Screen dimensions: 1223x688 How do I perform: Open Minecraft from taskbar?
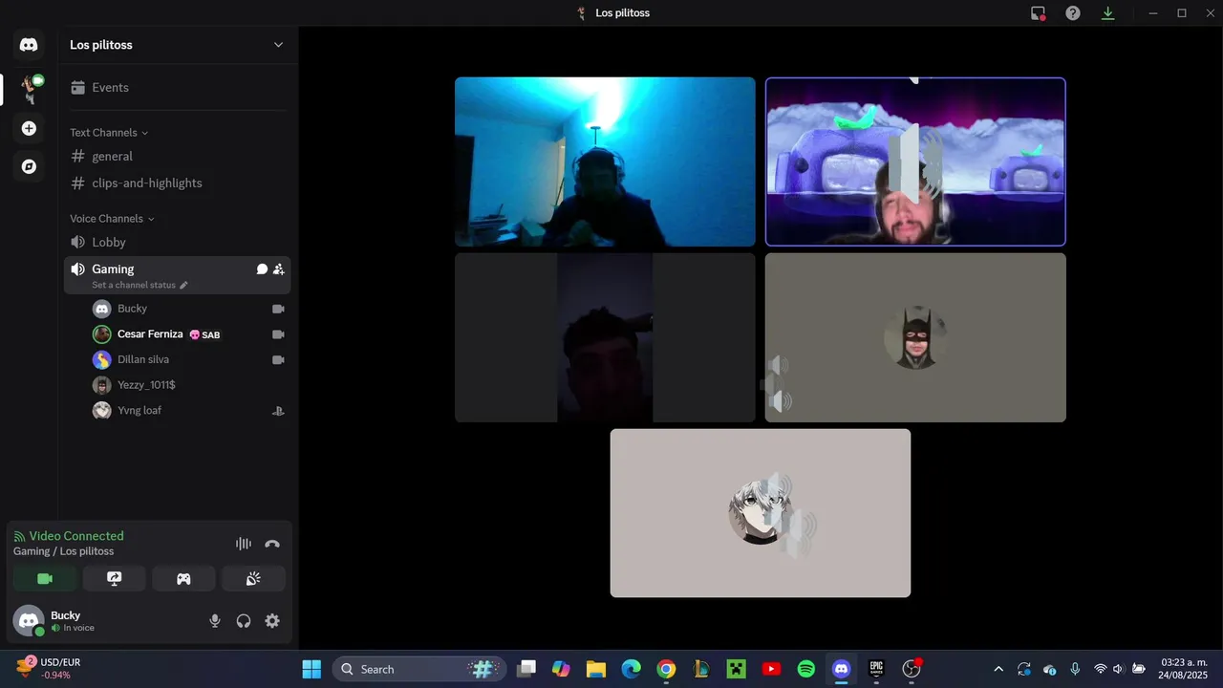pos(737,669)
